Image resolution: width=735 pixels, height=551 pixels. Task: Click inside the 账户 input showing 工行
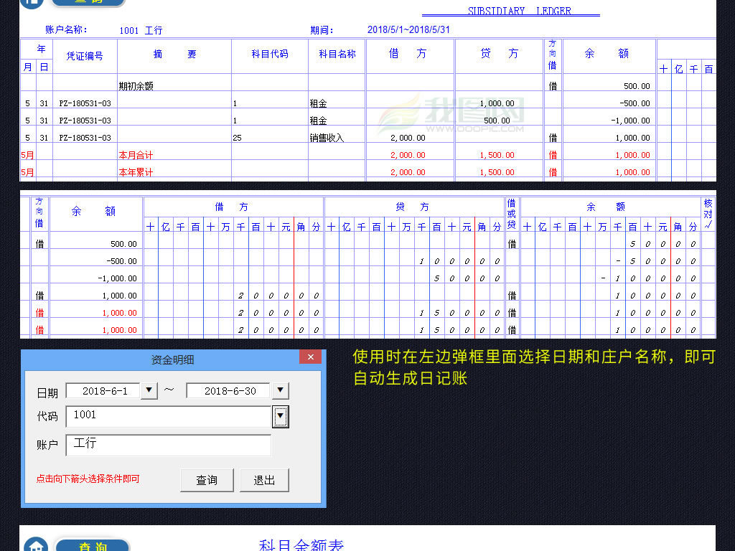[x=169, y=445]
